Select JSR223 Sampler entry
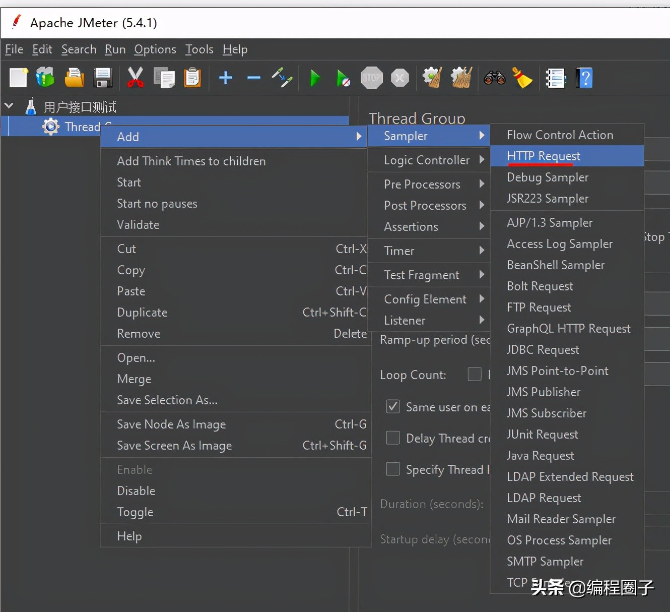Screen dimensions: 670x612 point(567,198)
